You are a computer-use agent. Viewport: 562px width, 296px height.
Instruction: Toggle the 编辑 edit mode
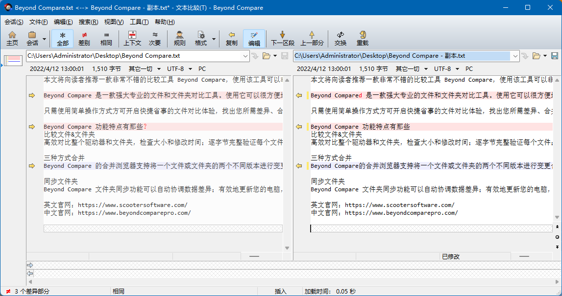[254, 38]
